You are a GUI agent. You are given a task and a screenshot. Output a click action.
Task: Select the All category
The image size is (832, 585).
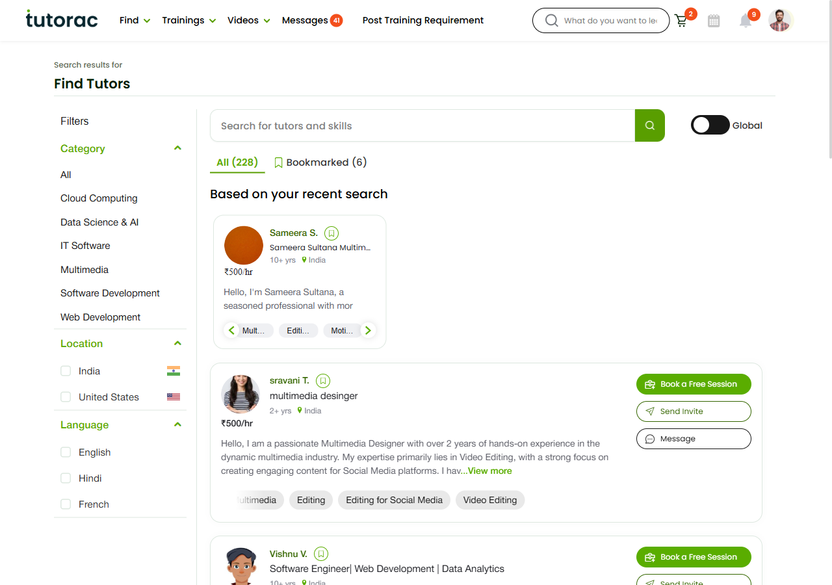pos(66,175)
